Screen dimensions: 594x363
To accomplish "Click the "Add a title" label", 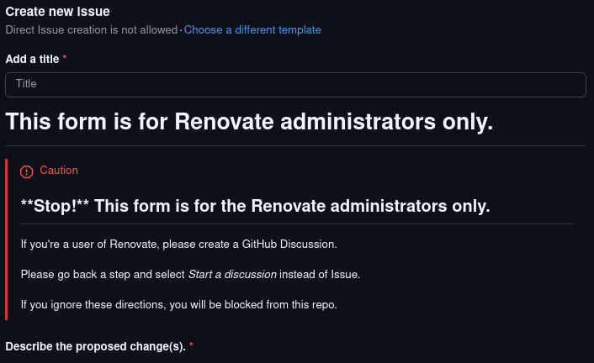I will click(33, 58).
